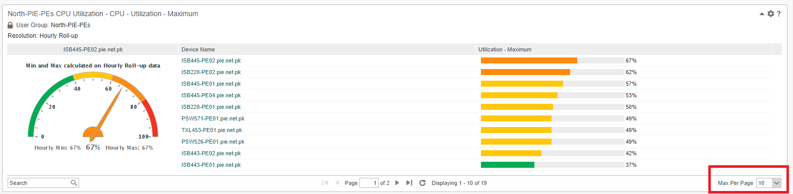
Task: Open the PSW571-PE01.pie.net.pk device link
Action: [x=213, y=118]
